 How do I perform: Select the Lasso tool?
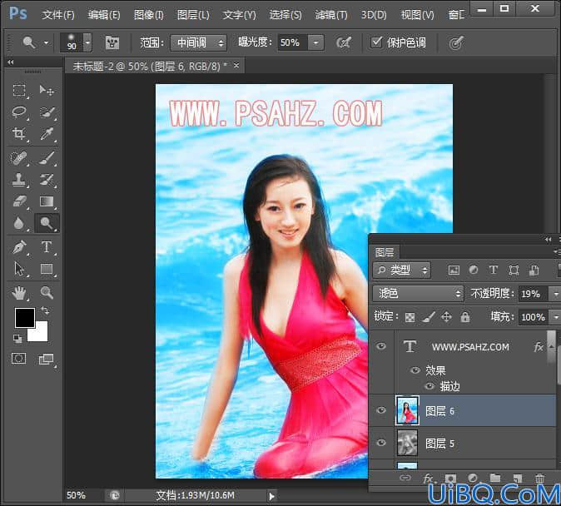(19, 112)
